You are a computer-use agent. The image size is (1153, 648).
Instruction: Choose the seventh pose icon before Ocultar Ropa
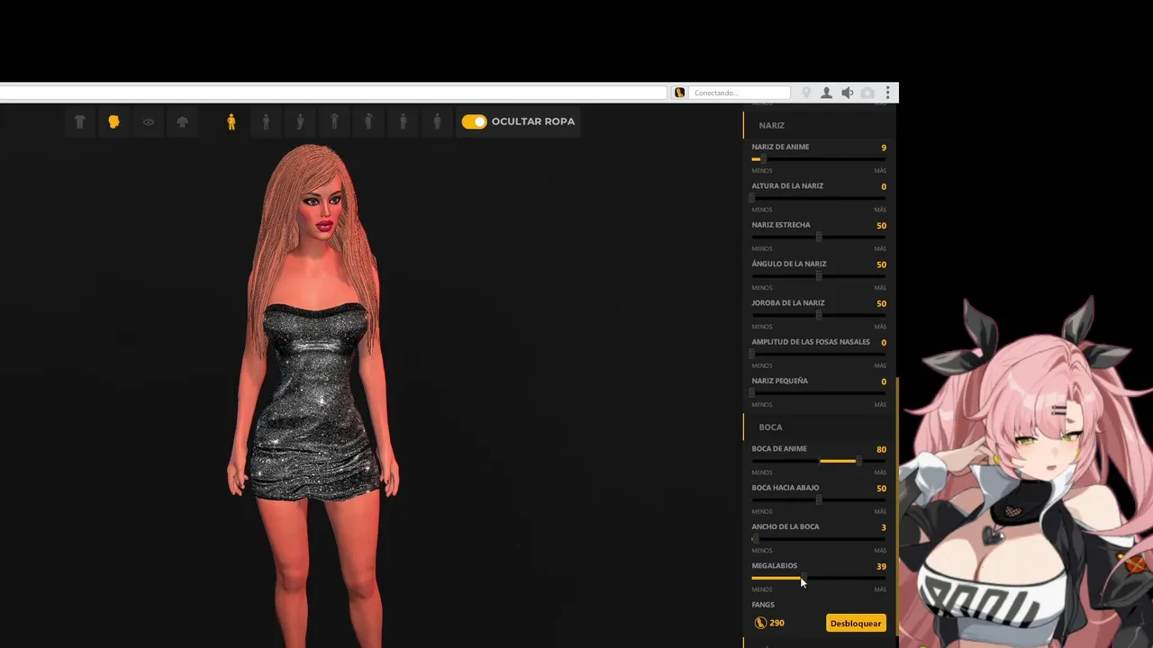pos(437,121)
